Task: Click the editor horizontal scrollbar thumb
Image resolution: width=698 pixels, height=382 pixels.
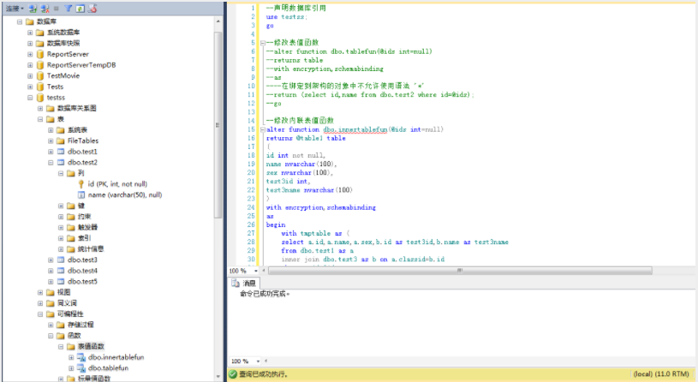Action: tap(460, 271)
